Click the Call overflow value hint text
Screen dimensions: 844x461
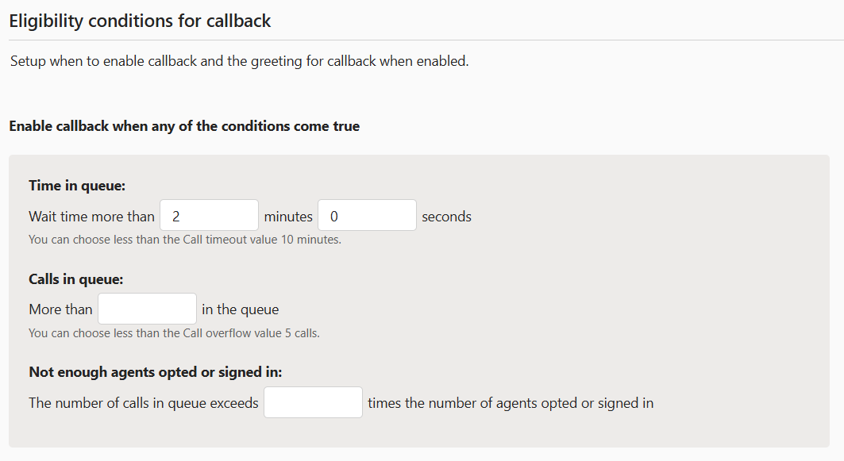click(174, 333)
